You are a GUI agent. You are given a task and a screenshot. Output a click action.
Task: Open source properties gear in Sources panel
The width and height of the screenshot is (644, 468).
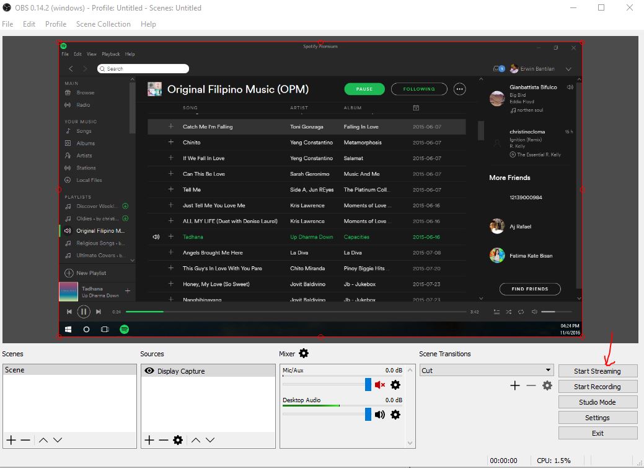coord(178,440)
